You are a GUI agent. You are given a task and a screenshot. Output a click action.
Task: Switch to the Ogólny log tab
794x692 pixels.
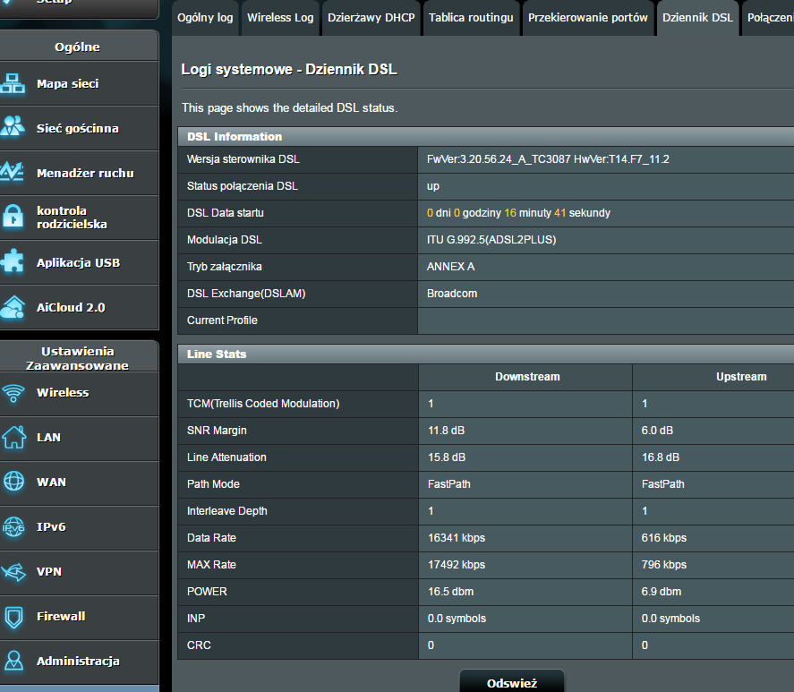[x=205, y=18]
